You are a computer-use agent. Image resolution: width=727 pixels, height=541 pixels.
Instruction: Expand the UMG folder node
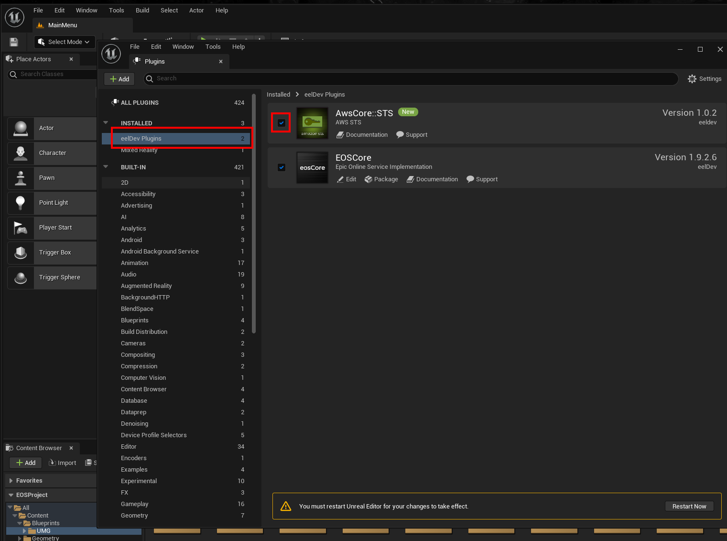tap(25, 531)
